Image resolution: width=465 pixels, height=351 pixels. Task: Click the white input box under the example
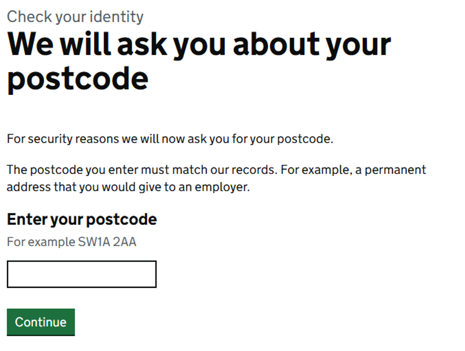(81, 274)
